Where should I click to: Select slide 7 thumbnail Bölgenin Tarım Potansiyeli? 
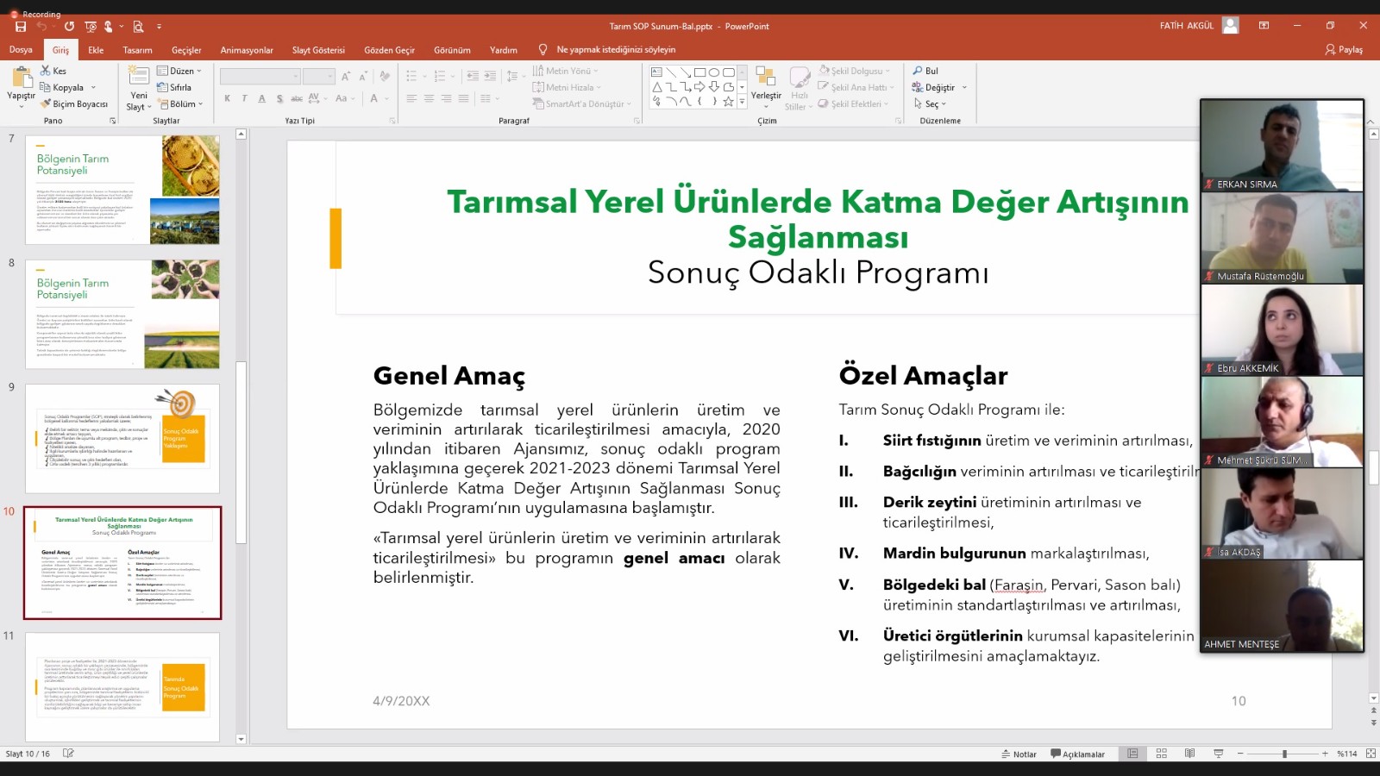coord(122,189)
